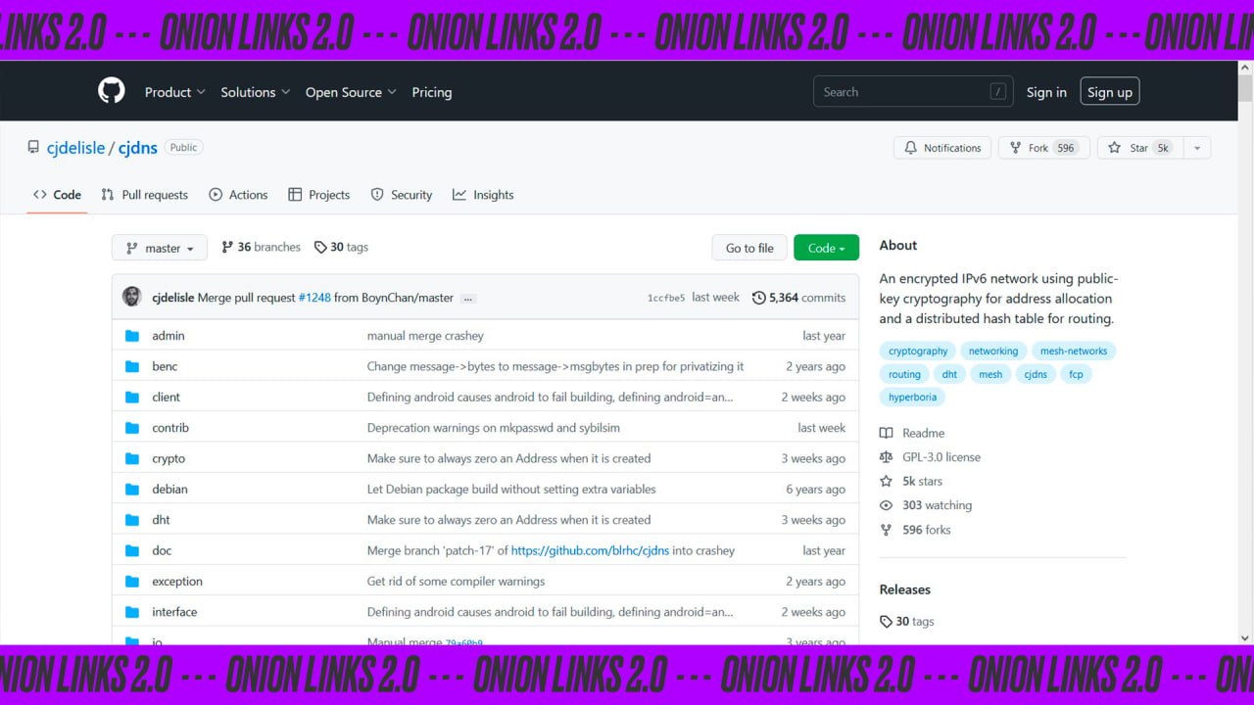This screenshot has width=1254, height=705.
Task: Open pull request link #1248
Action: [x=314, y=297]
